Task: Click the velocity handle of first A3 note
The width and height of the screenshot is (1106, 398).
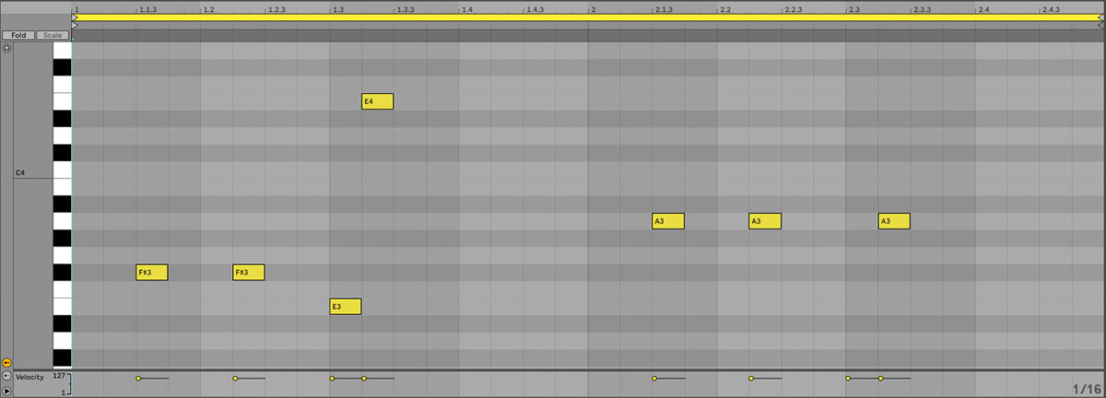Action: click(654, 378)
